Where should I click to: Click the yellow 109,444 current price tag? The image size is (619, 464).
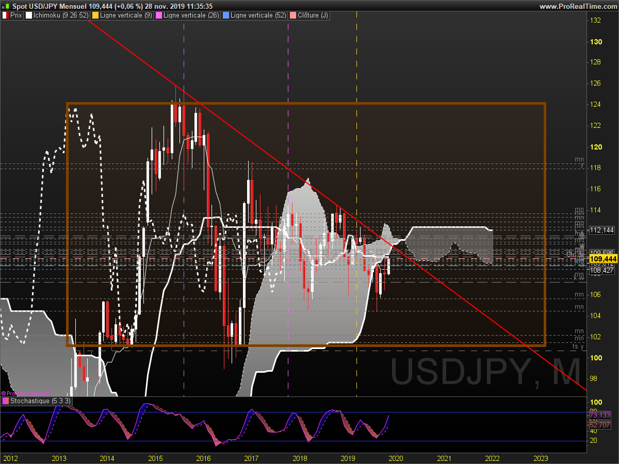pyautogui.click(x=603, y=258)
